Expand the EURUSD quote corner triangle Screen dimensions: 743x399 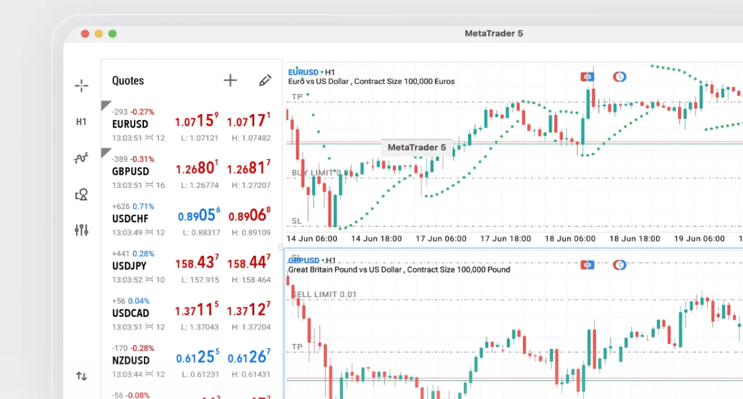(x=106, y=105)
